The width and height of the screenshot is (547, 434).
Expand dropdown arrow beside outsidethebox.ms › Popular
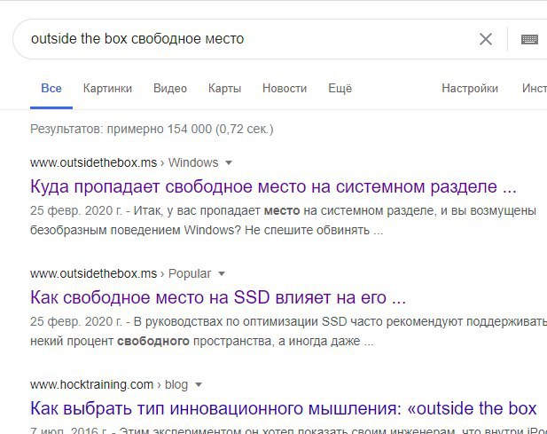pyautogui.click(x=221, y=273)
